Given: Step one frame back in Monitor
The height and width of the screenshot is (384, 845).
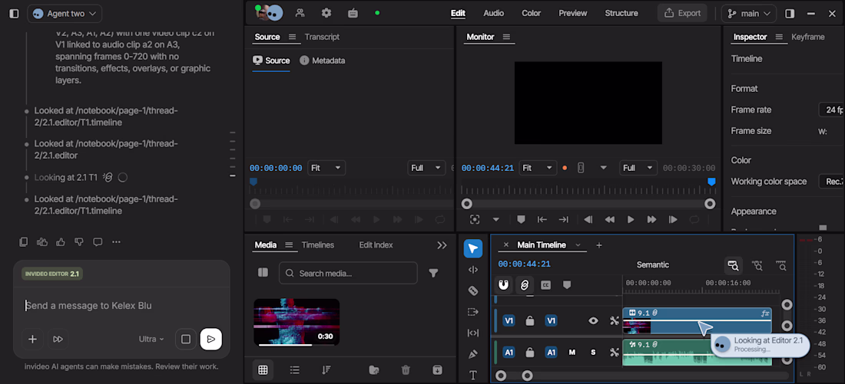Looking at the screenshot, I should [588, 219].
